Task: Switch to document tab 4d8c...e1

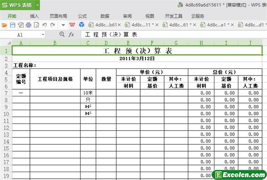Action: pyautogui.click(x=214, y=25)
